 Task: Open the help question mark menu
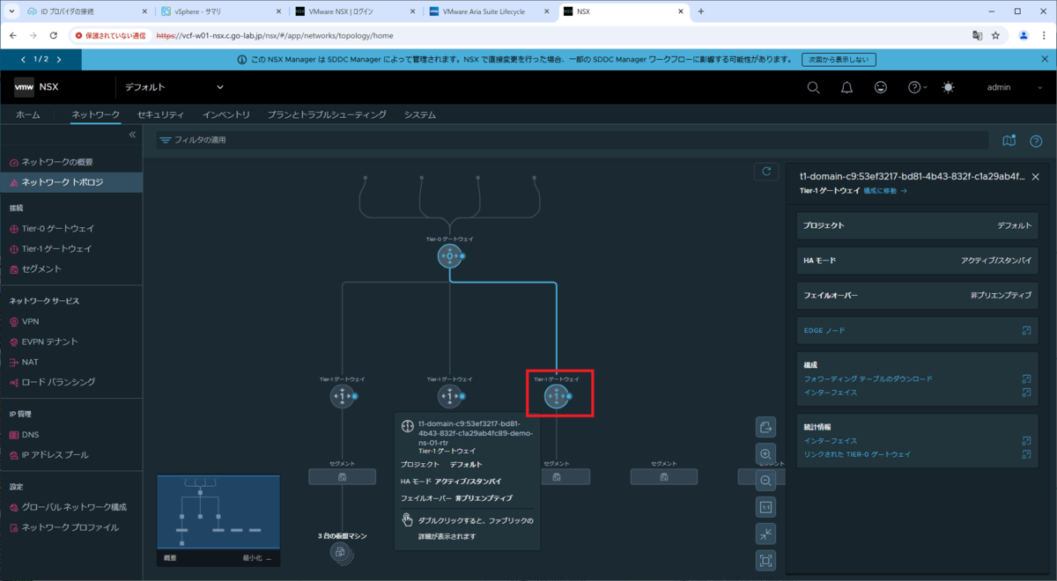pos(917,87)
